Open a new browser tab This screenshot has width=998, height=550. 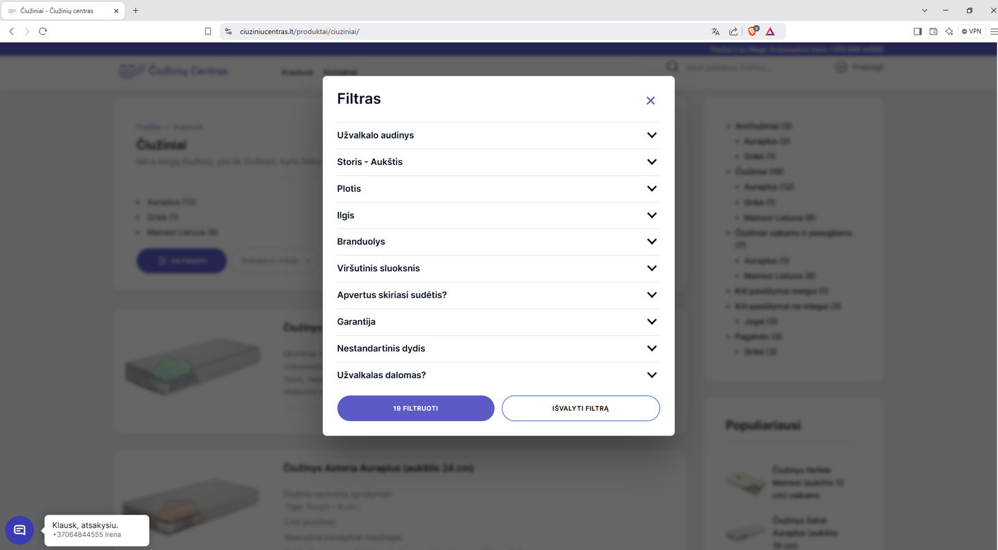point(135,10)
